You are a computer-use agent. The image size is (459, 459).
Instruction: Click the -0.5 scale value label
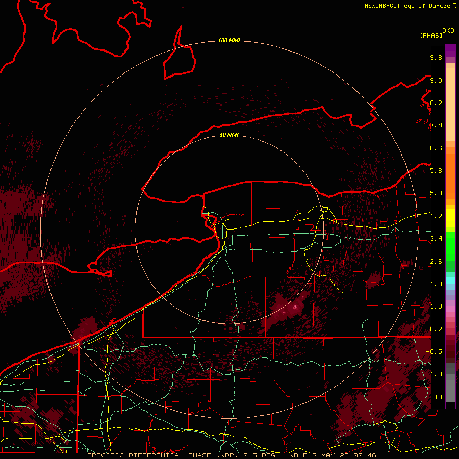click(435, 352)
